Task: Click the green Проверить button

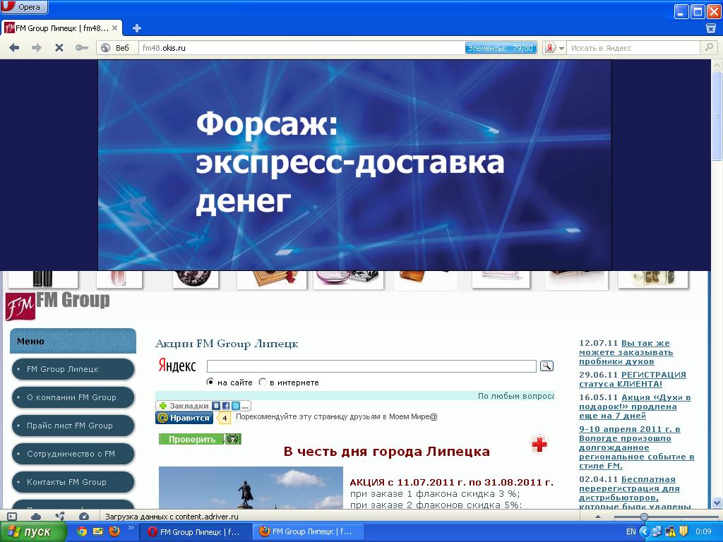Action: 200,439
